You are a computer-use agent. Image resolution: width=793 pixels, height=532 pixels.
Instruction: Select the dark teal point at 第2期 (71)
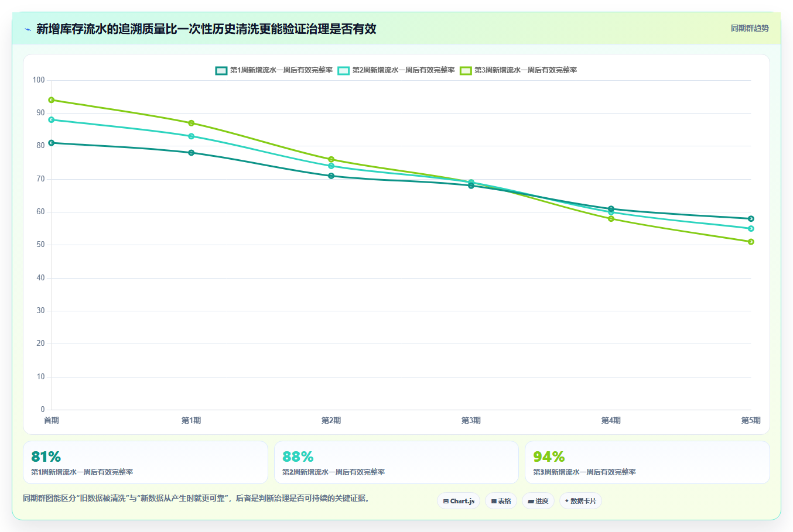point(331,176)
